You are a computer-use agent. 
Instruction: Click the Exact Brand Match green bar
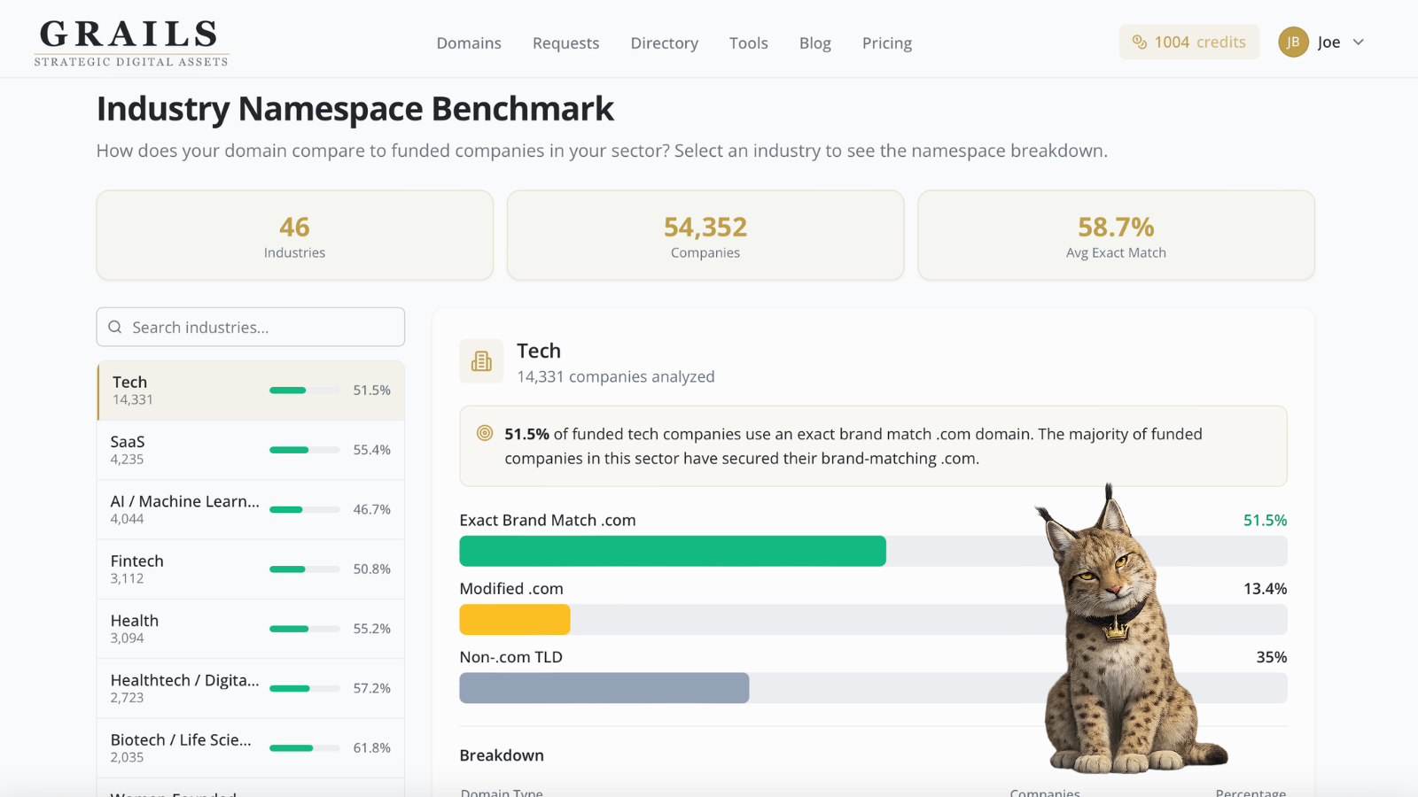pyautogui.click(x=673, y=551)
